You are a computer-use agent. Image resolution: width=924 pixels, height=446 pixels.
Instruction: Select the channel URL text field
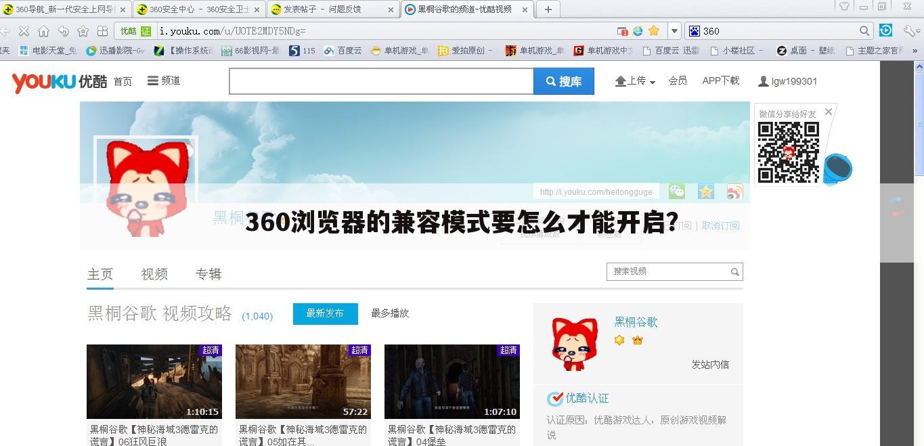tap(596, 192)
